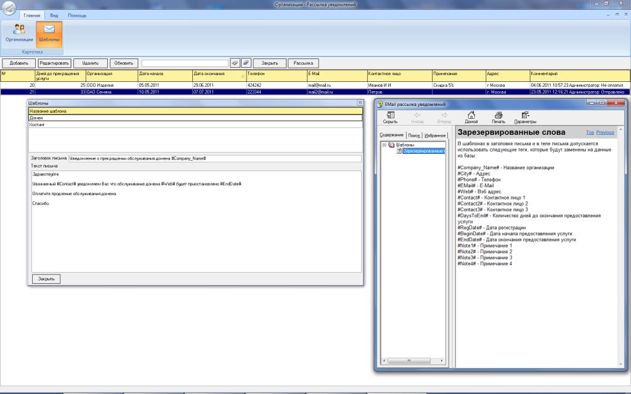Viewport: 631px width, 394px height.
Task: Click the Иванов И И contact cell
Action: (399, 85)
